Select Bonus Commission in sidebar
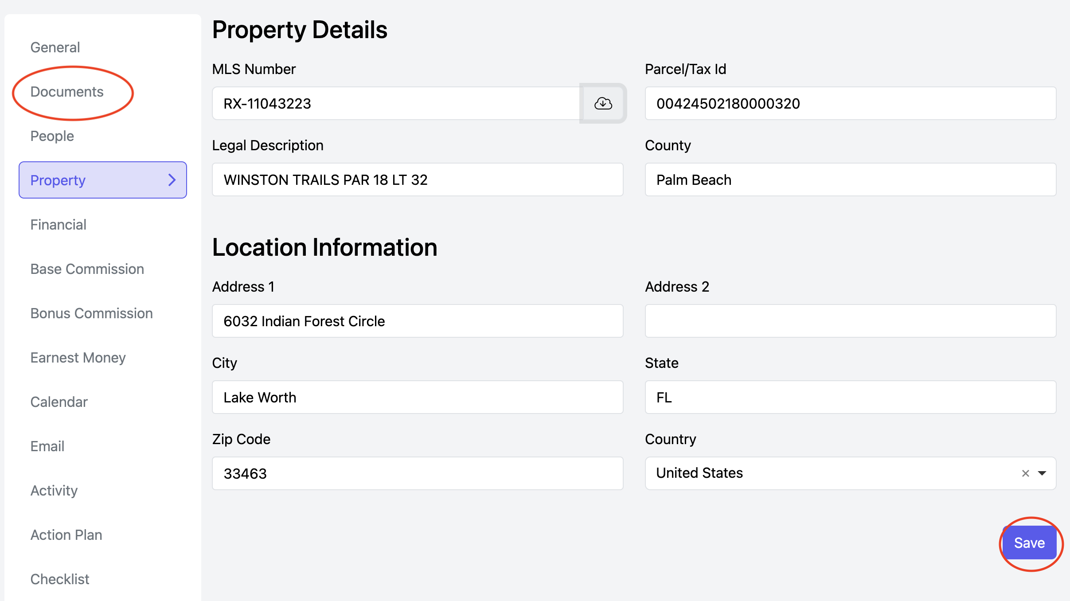This screenshot has height=601, width=1070. coord(91,313)
